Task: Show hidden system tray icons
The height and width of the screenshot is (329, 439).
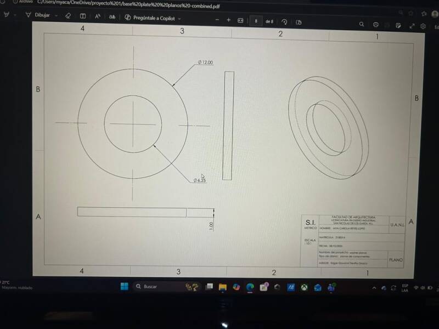Action: (374, 287)
